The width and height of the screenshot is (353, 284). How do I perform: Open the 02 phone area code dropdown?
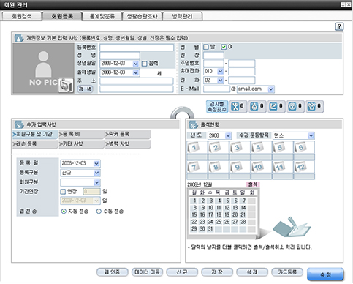coord(220,80)
